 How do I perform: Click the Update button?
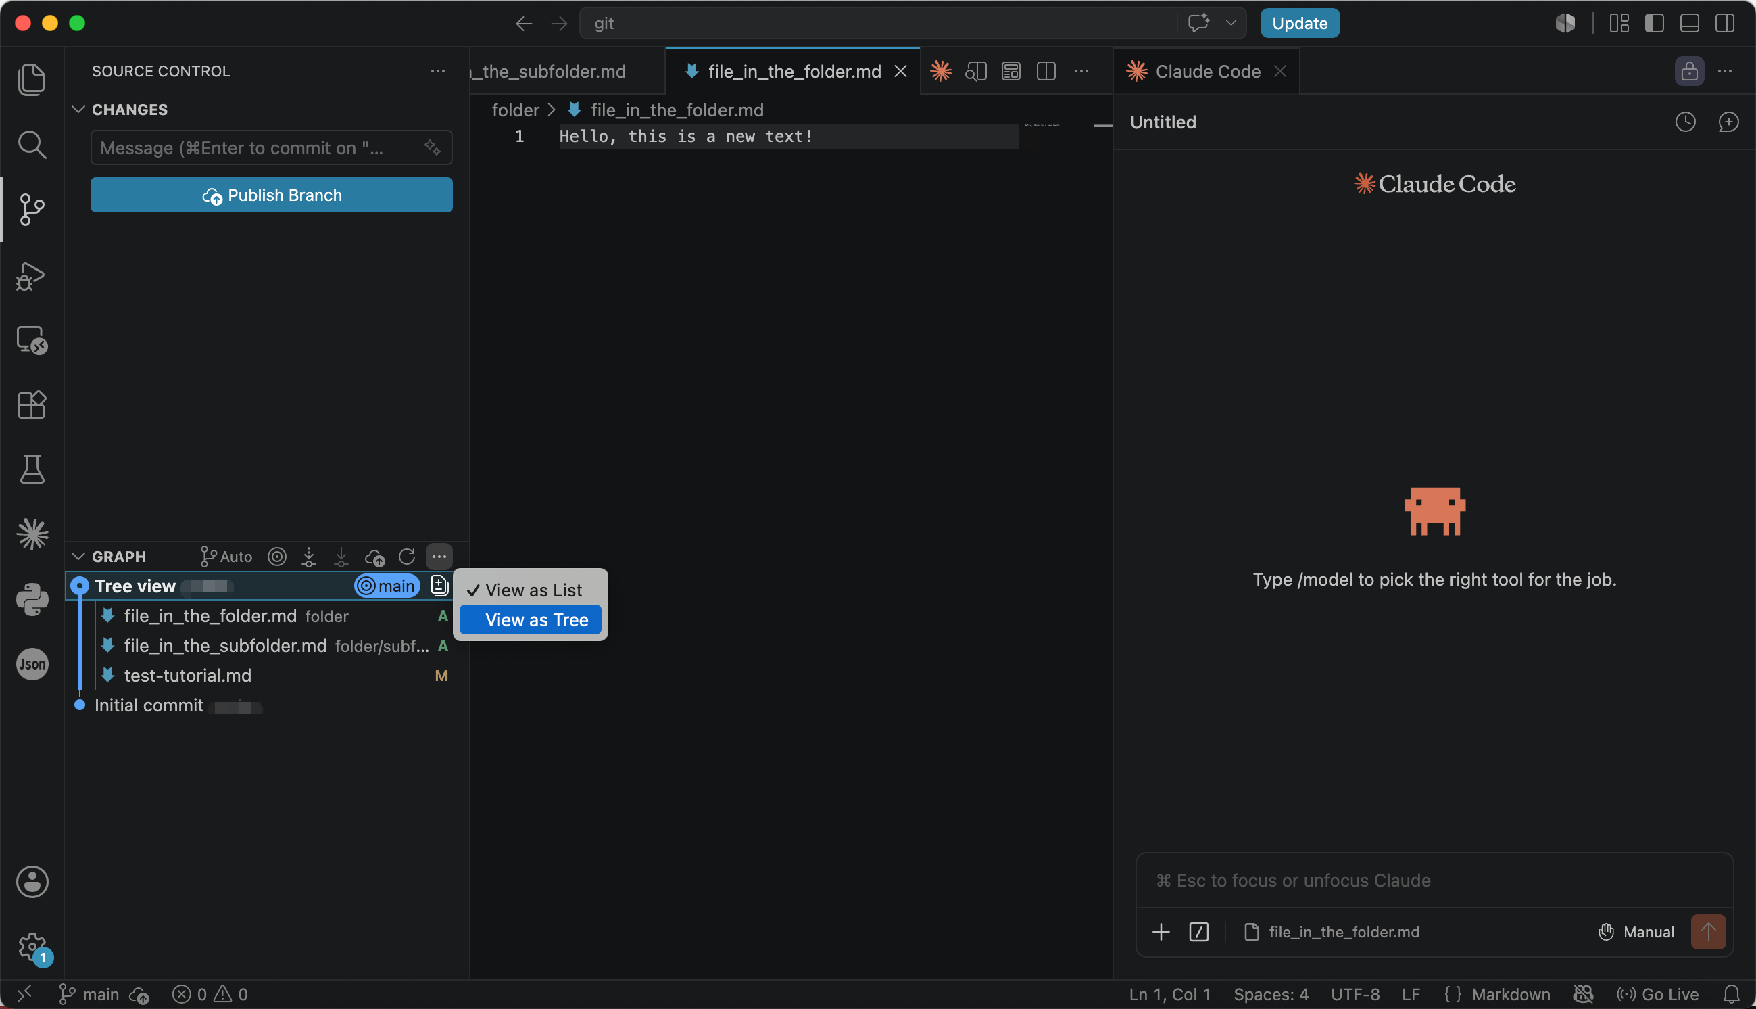(1300, 24)
